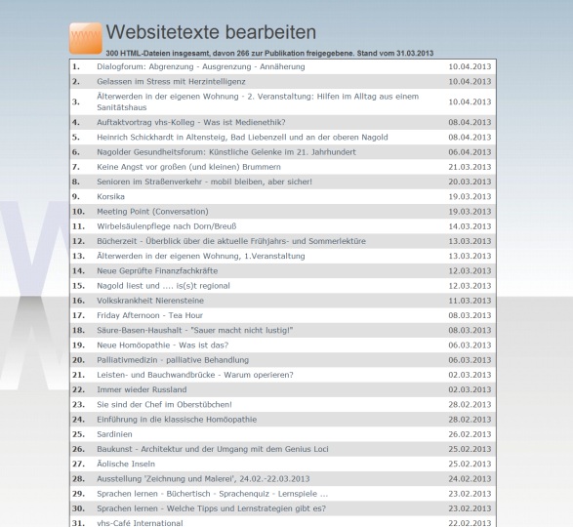
Task: Open 'Älterwerden in der eigenen Wohnung - 2. Veranstaltung'
Action: [x=258, y=101]
